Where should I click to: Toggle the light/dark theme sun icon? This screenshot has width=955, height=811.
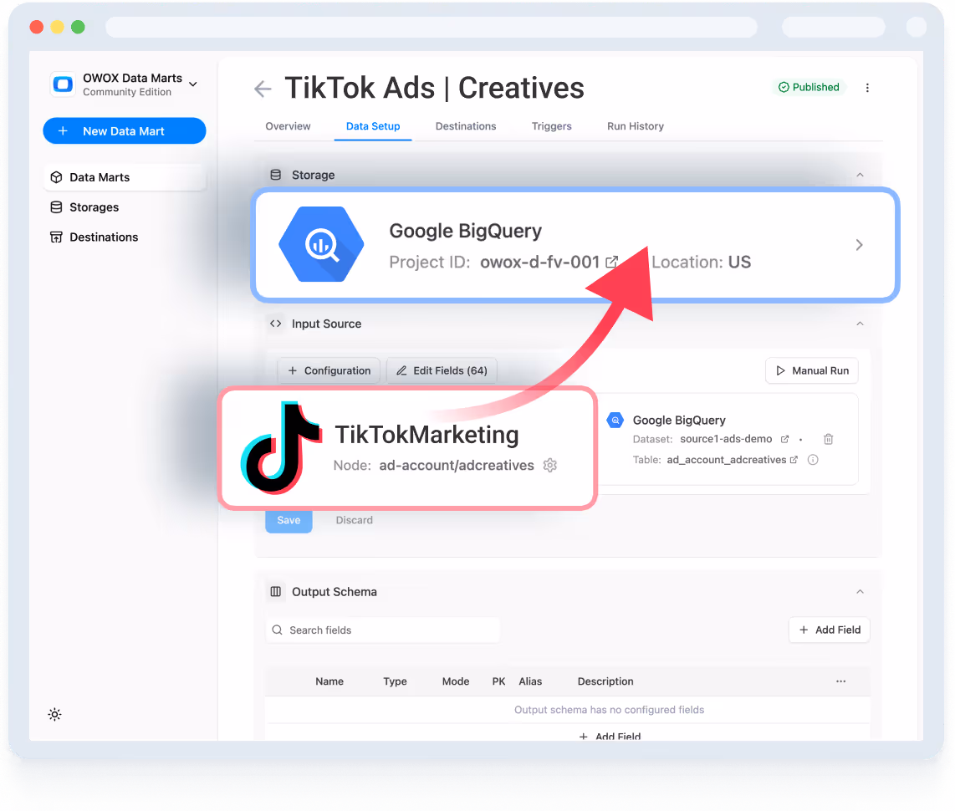(55, 714)
